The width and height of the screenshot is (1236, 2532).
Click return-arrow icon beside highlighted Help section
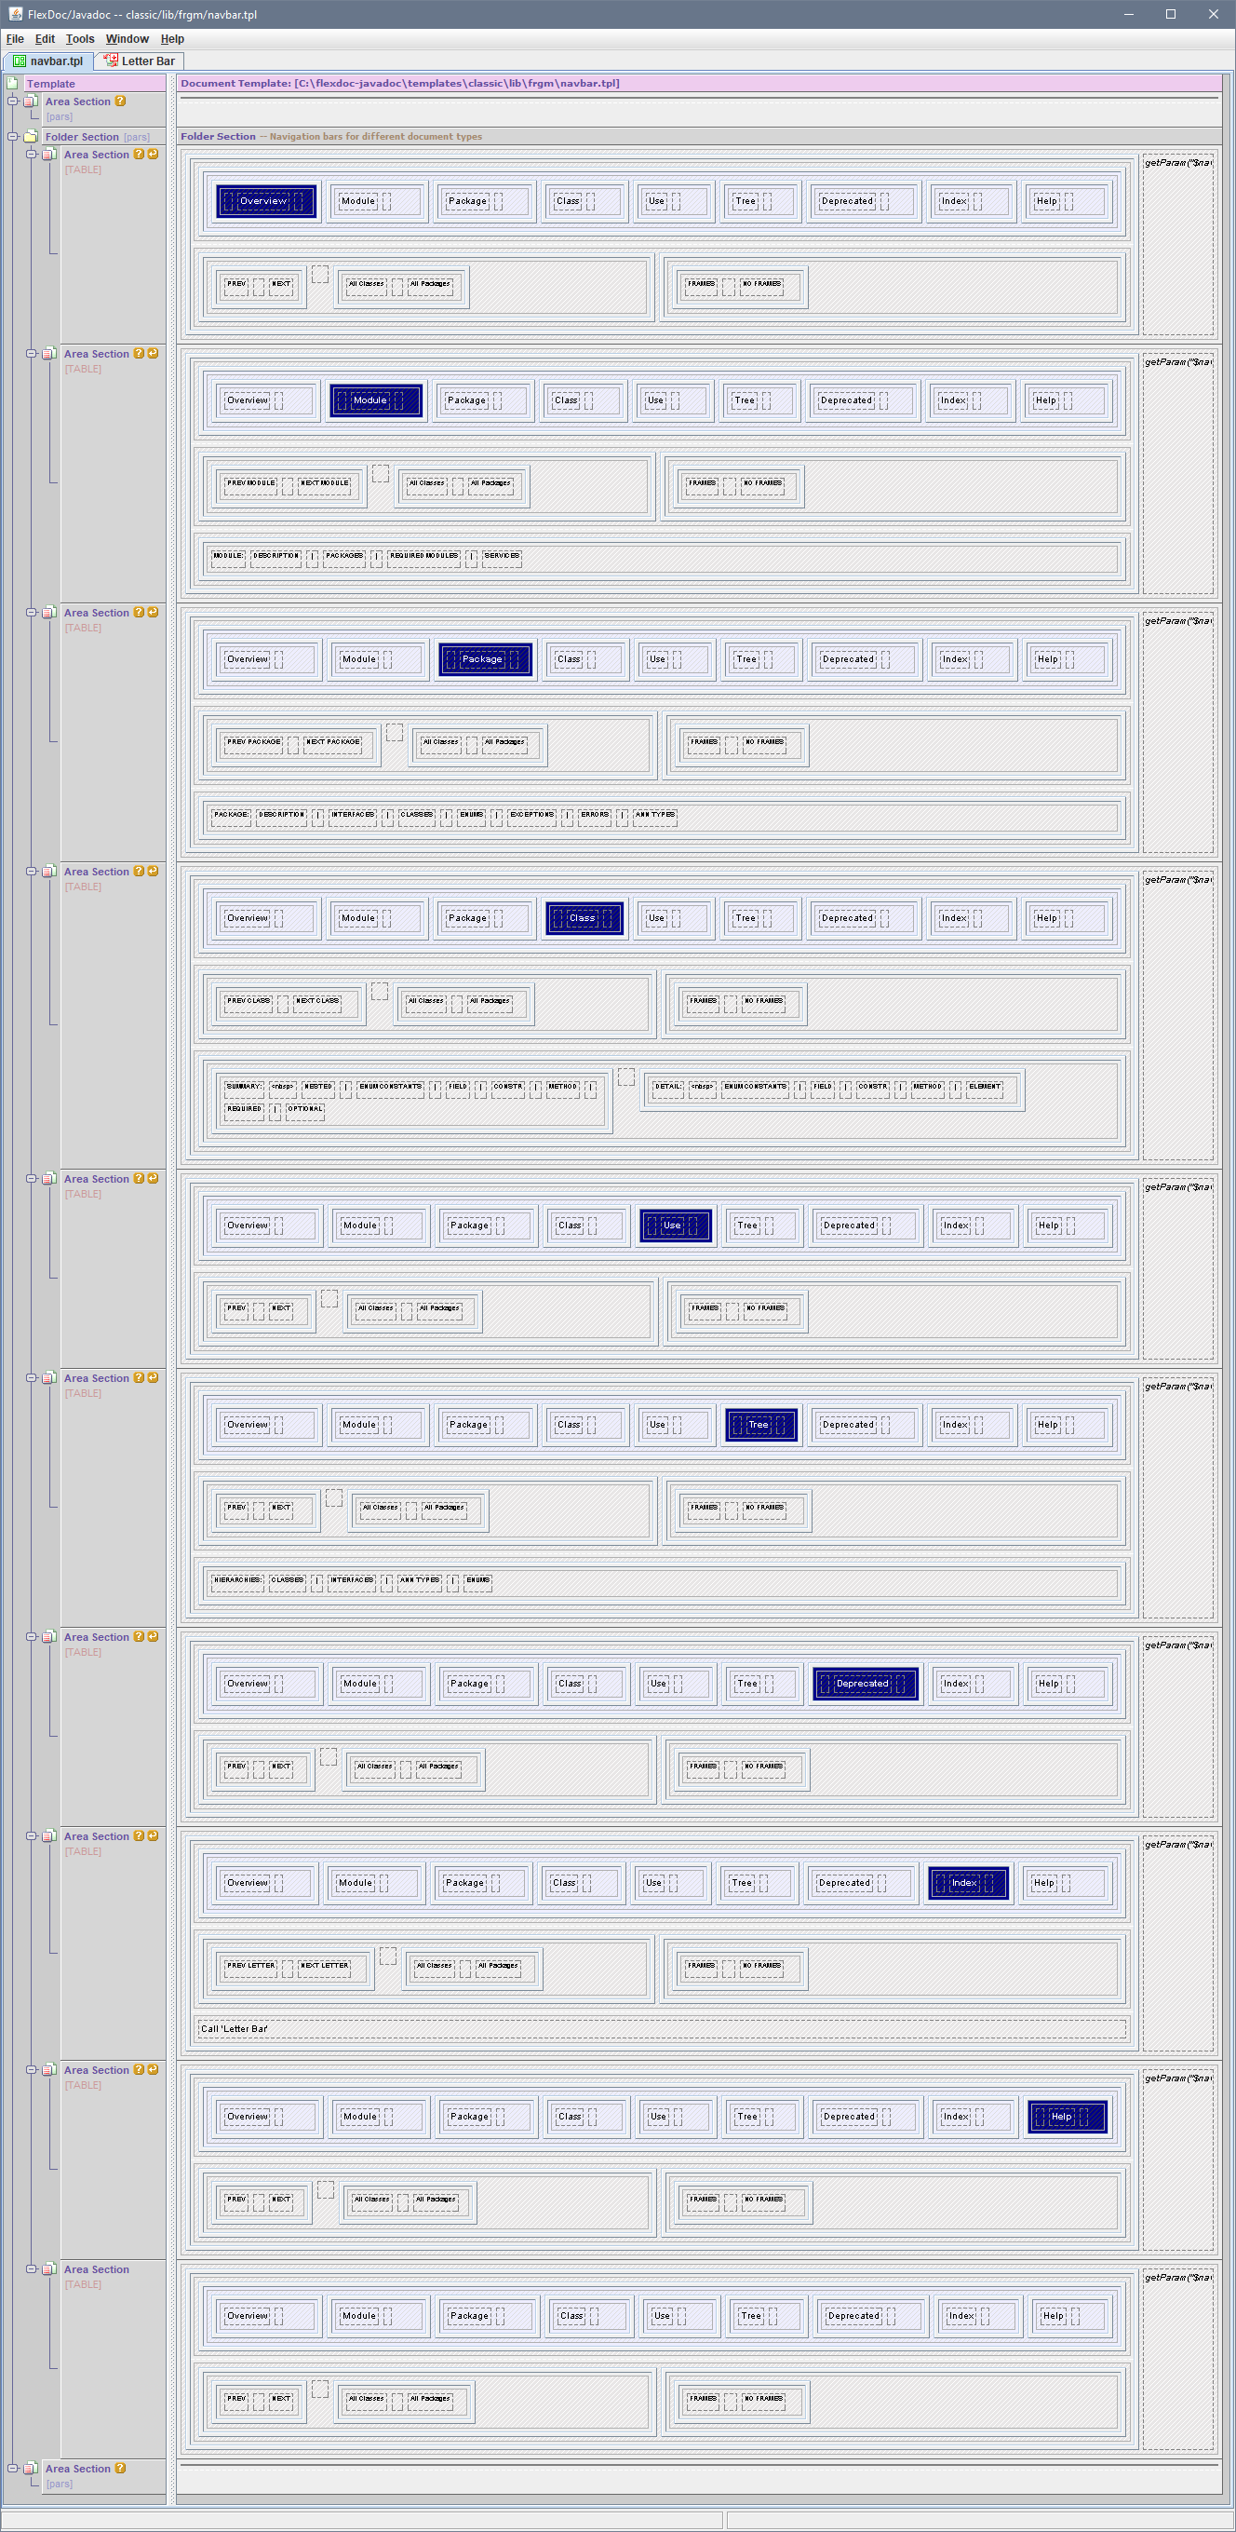[x=153, y=2070]
